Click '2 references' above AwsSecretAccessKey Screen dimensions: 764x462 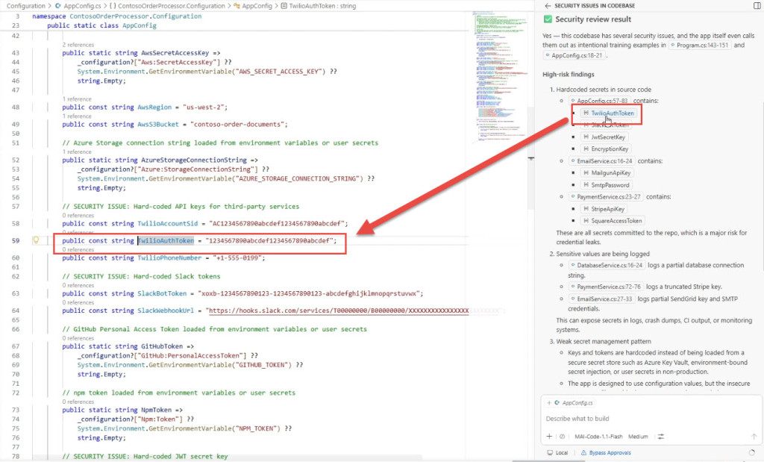[x=78, y=45]
